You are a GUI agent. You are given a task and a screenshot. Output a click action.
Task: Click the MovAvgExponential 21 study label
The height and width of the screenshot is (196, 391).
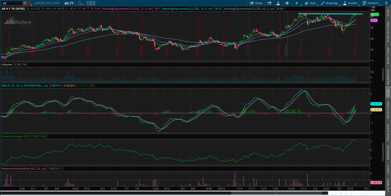[128, 8]
